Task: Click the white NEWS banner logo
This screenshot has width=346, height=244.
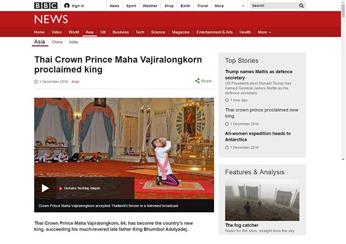Action: (51, 19)
